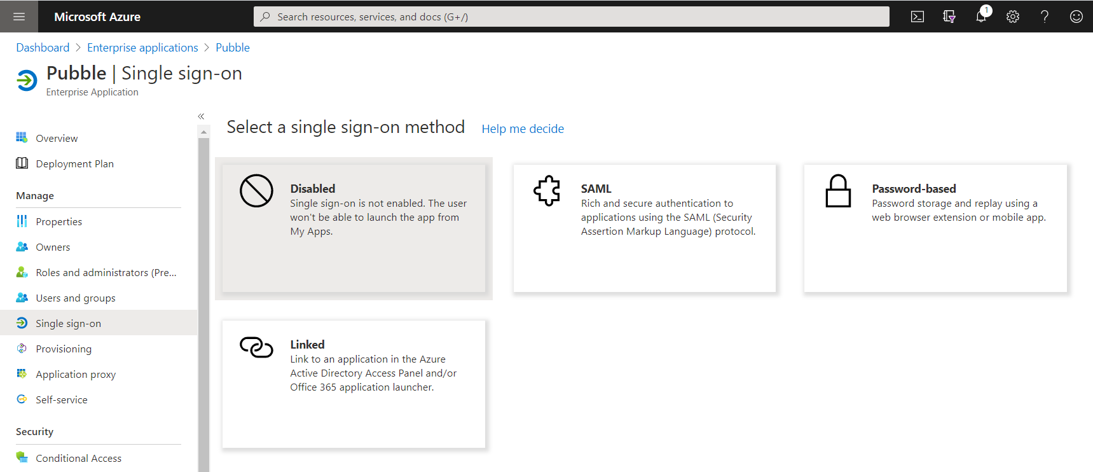Click the Single sign-on sidebar icon
The height and width of the screenshot is (472, 1093).
pos(22,323)
